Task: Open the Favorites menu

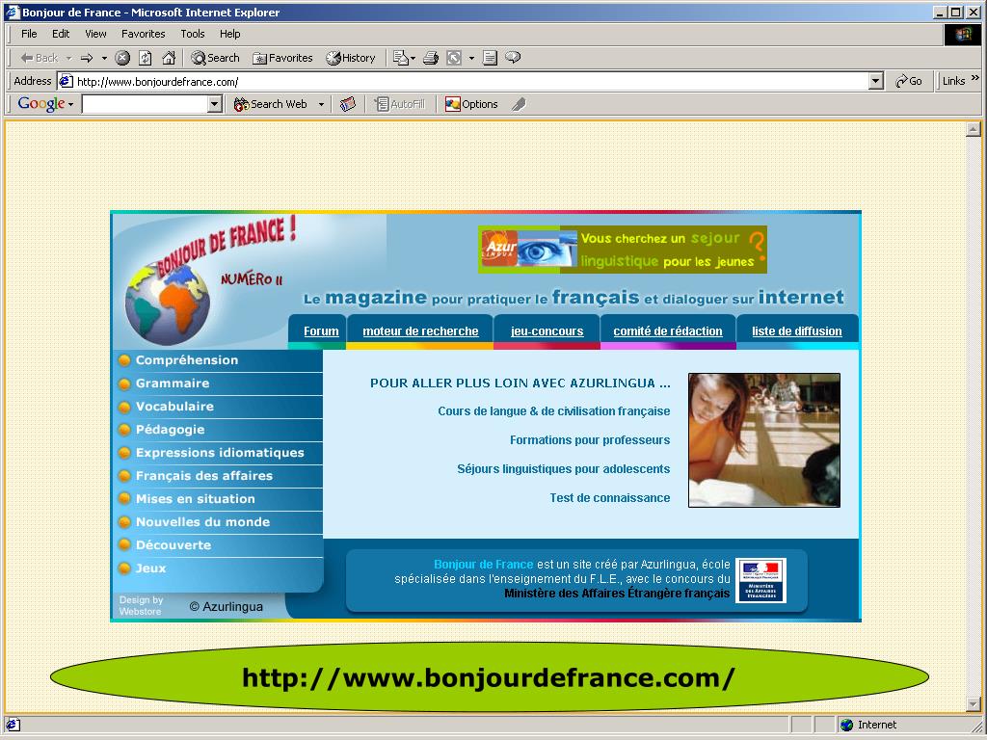Action: (143, 34)
